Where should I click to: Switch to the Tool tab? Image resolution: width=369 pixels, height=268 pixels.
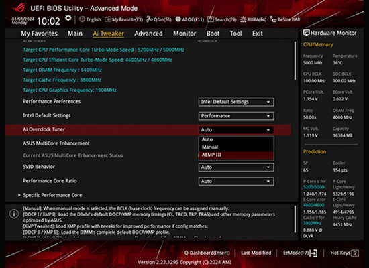pos(235,33)
